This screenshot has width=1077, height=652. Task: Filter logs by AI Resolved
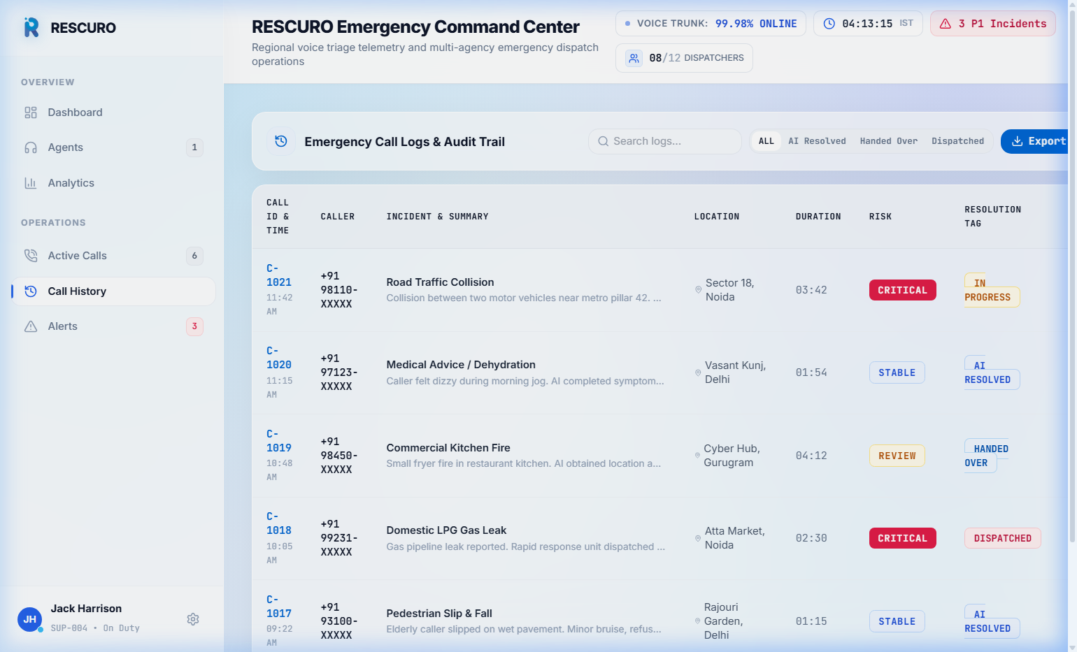(817, 141)
